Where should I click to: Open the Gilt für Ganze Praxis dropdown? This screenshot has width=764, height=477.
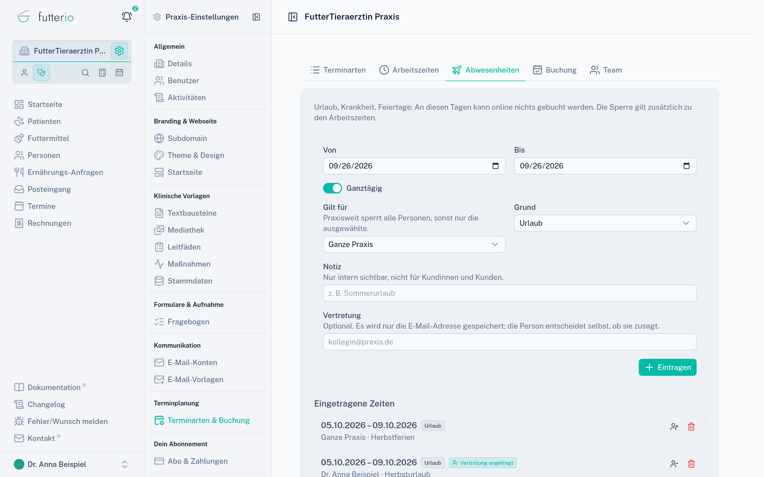[x=414, y=244]
